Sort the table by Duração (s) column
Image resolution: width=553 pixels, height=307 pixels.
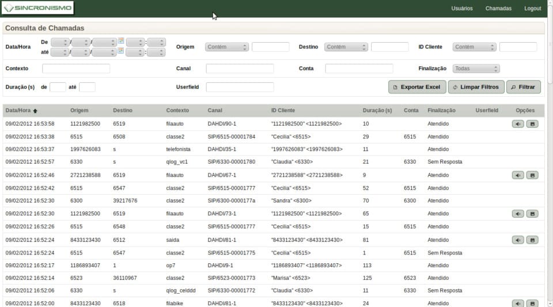377,111
